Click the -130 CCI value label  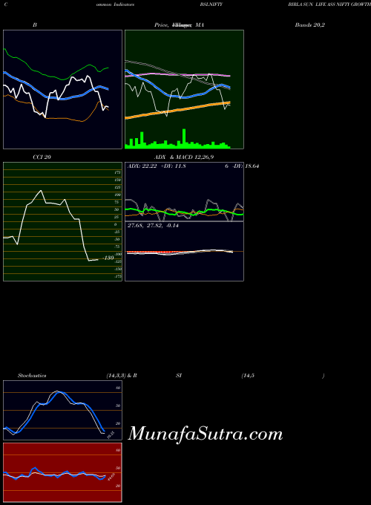(108, 258)
